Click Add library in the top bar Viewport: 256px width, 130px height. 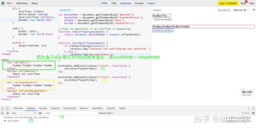click(22, 3)
